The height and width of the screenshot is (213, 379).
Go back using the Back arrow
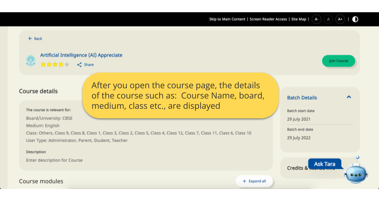click(x=35, y=39)
